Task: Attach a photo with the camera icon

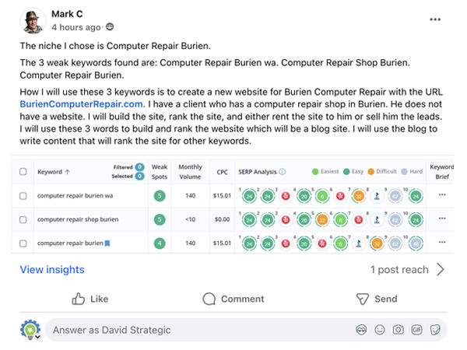Action: coord(399,330)
